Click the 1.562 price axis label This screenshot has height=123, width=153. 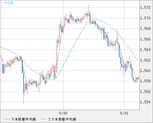pyautogui.click(x=145, y=60)
